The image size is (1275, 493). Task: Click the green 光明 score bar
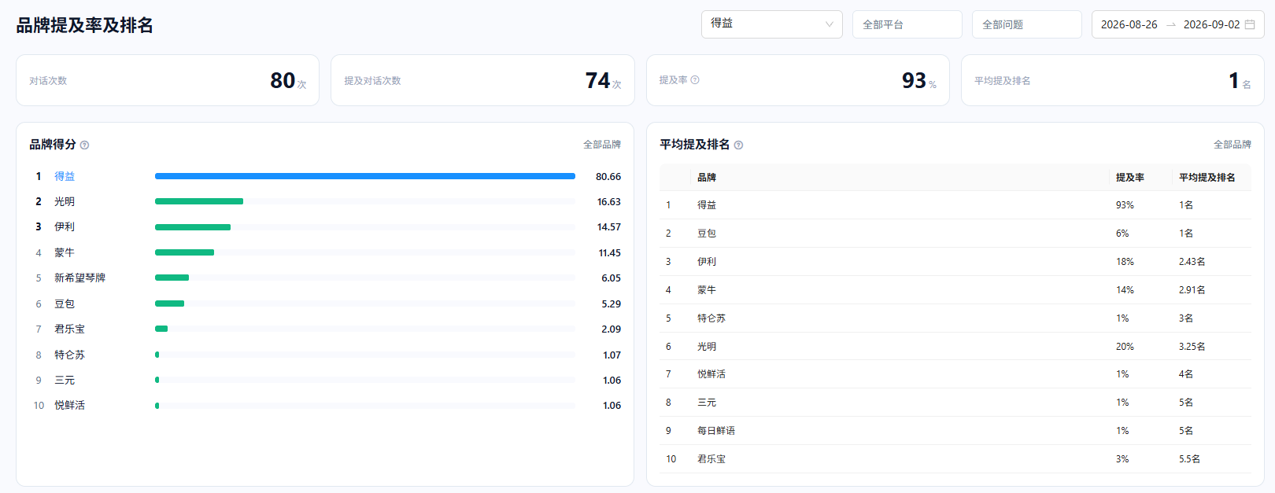pyautogui.click(x=199, y=201)
